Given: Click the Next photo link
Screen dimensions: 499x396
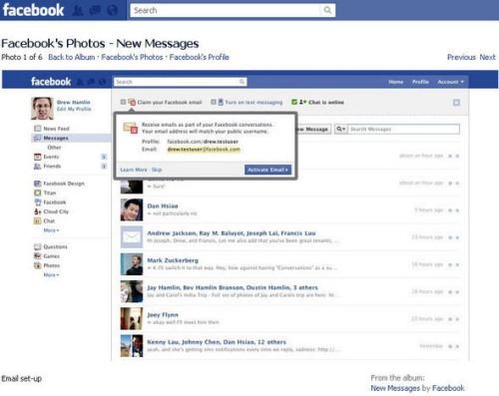Looking at the screenshot, I should [487, 57].
